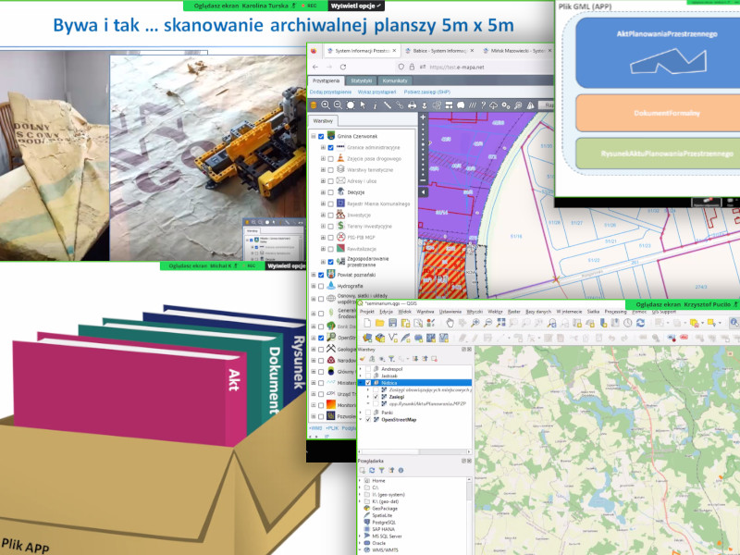Expand the Jastrząb group in QGIS layers
740x555 pixels.
(x=361, y=376)
